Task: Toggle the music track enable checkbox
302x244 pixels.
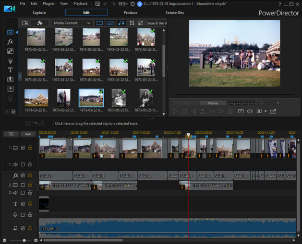Action: click(23, 228)
